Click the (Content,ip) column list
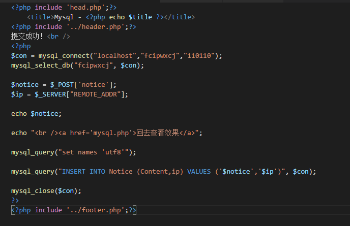This screenshot has width=350, height=226. [x=160, y=172]
